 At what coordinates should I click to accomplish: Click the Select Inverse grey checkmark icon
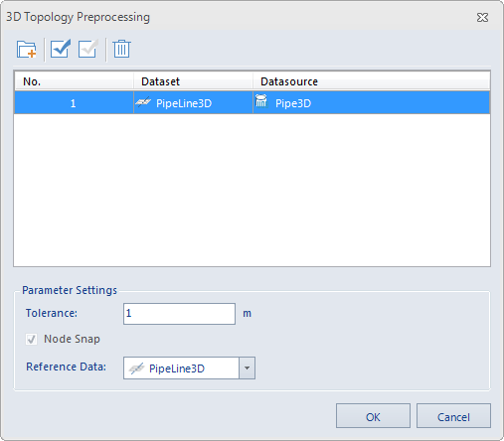coord(87,49)
